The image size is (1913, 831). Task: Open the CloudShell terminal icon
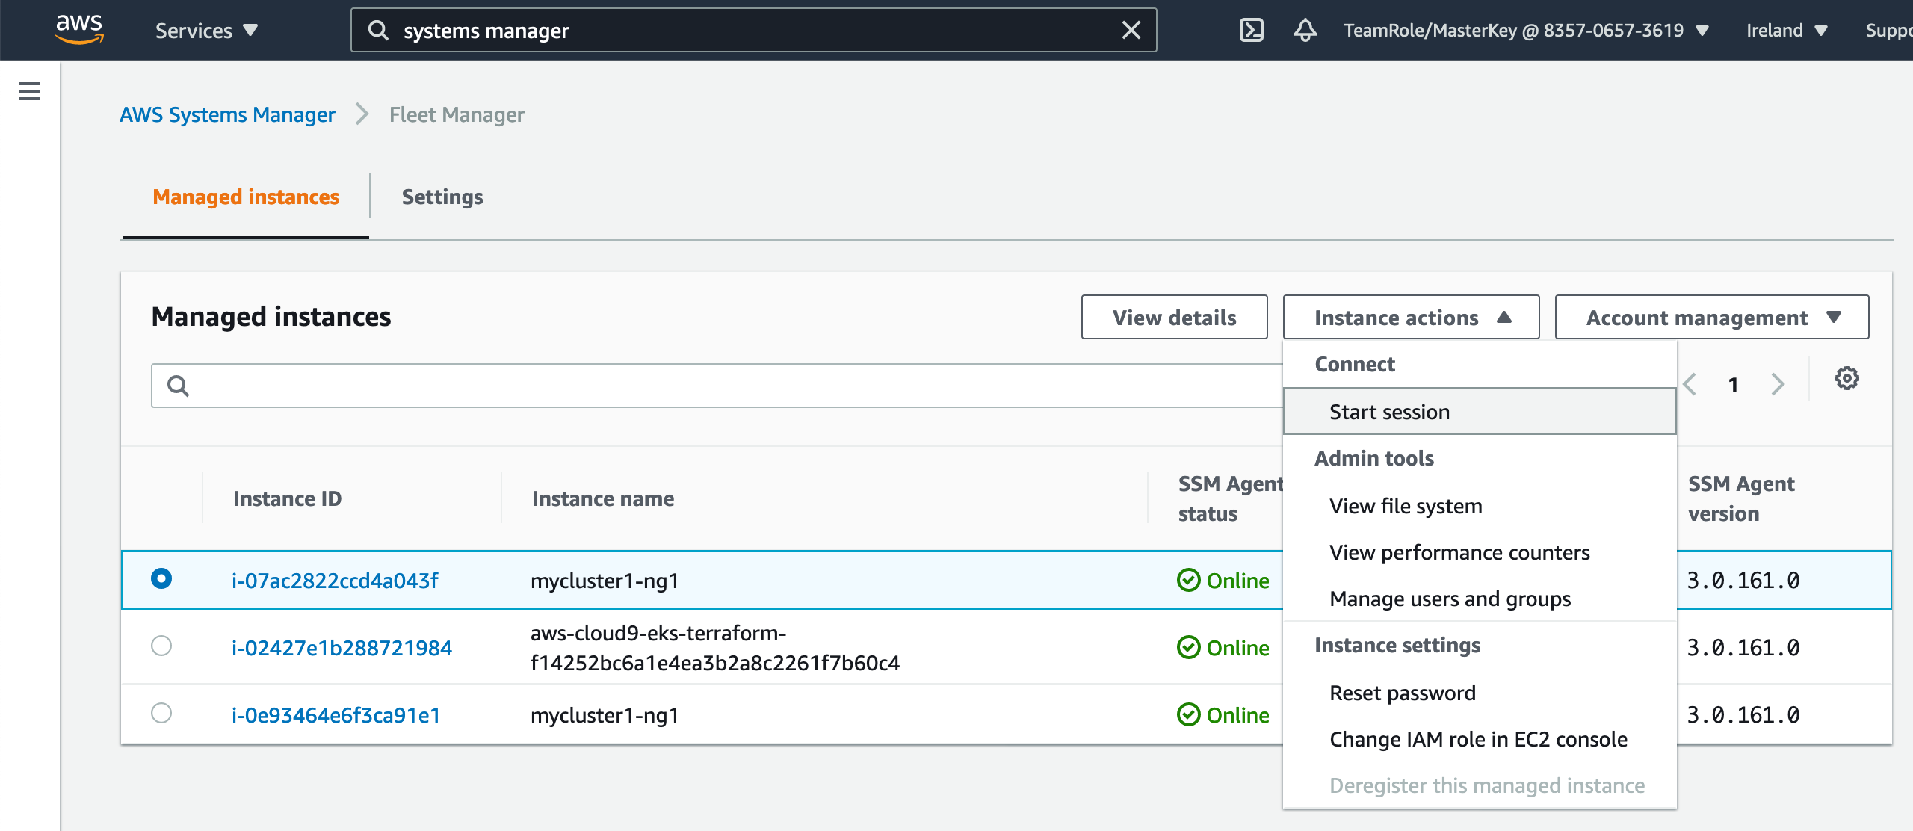click(x=1252, y=30)
